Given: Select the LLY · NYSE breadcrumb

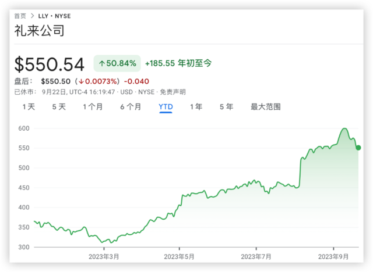Looking at the screenshot, I should [x=54, y=16].
